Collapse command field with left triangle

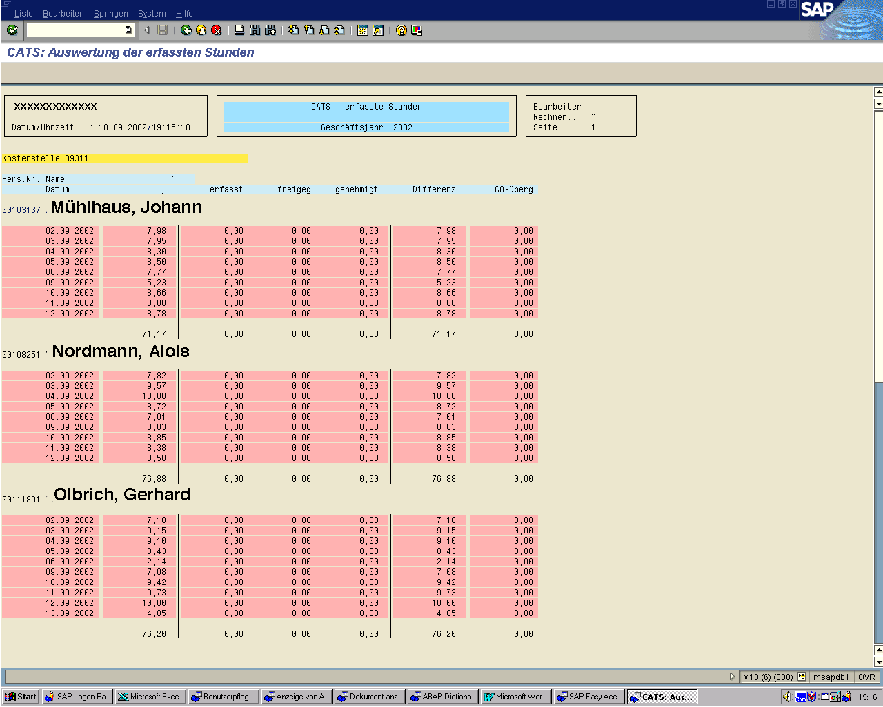click(x=147, y=30)
